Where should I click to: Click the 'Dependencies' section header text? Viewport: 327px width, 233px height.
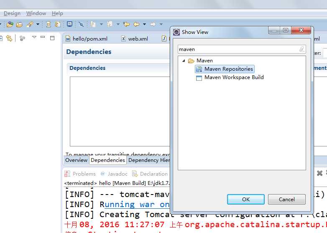coord(87,68)
